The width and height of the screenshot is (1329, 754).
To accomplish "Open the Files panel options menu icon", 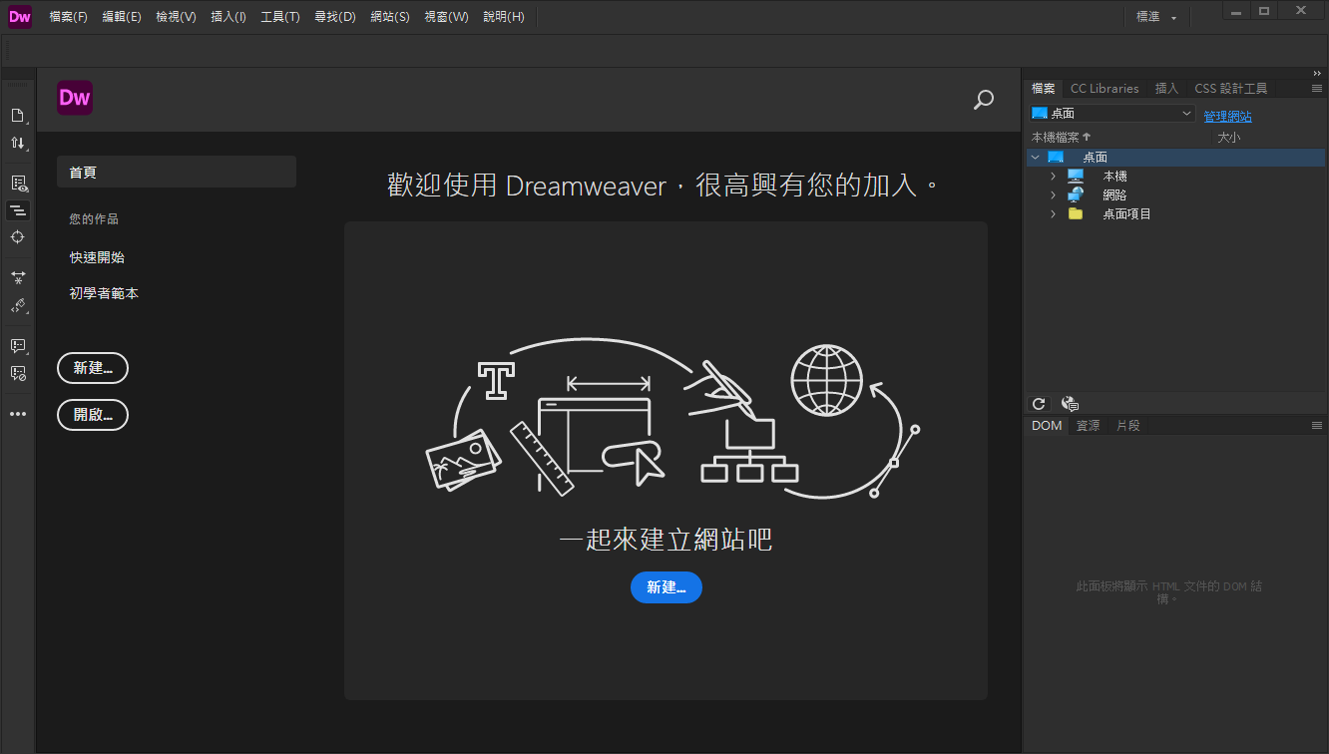I will coord(1316,89).
